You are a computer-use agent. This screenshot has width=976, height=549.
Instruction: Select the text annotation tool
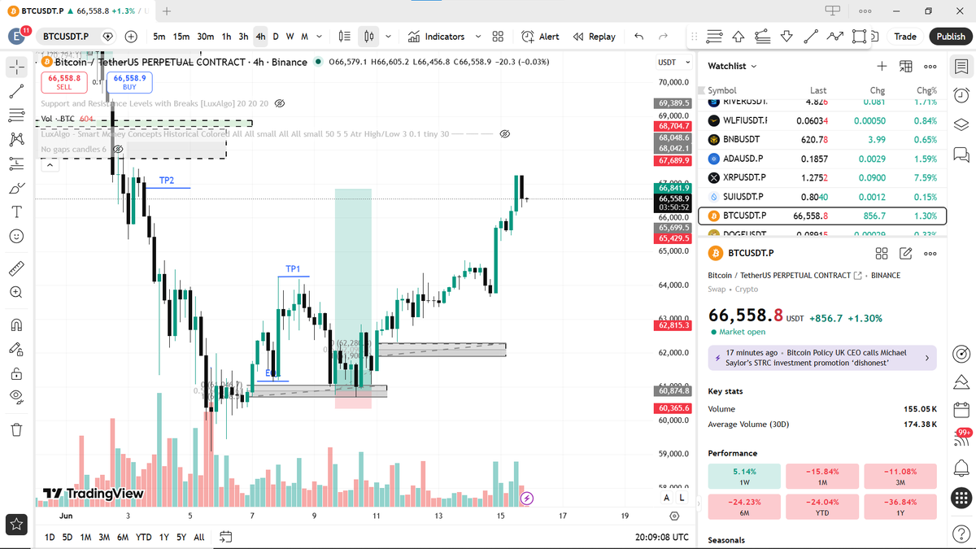pyautogui.click(x=16, y=212)
